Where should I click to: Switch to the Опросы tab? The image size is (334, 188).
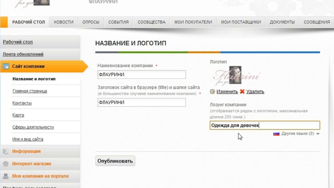(91, 22)
